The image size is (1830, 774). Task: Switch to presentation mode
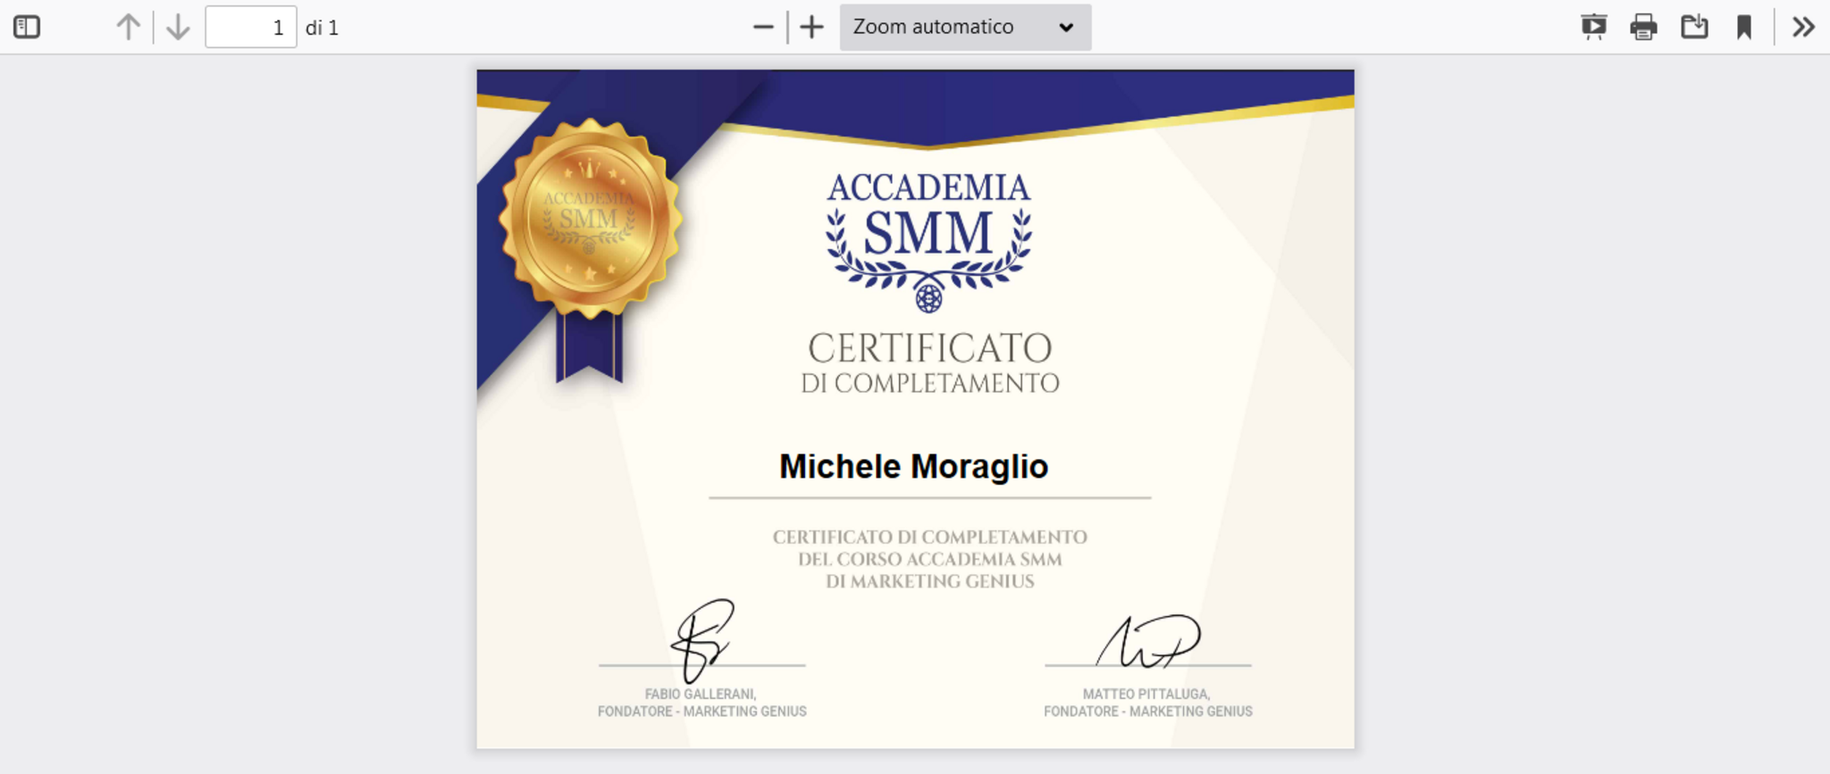point(1593,27)
